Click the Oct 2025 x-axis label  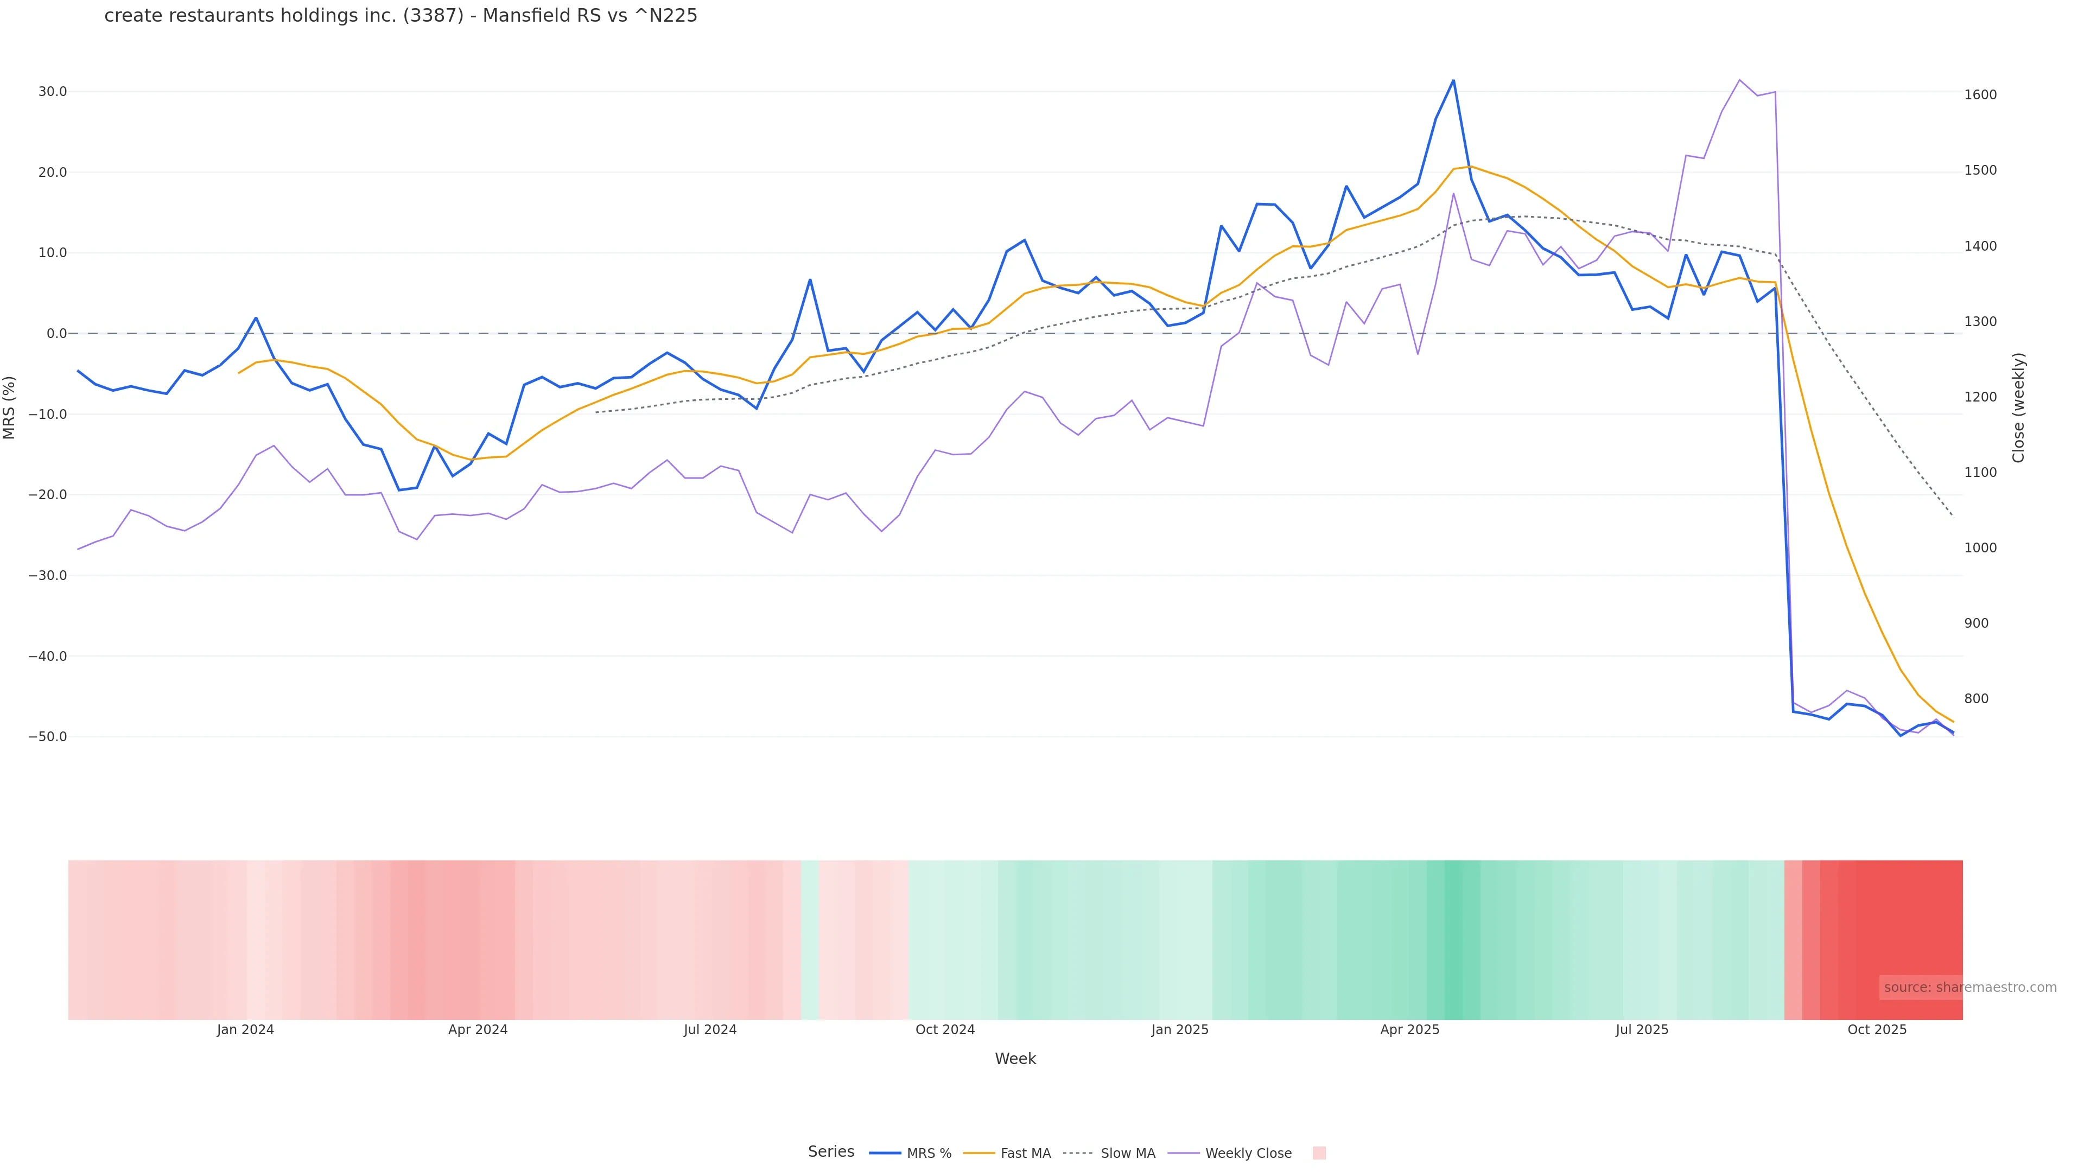1877,1030
